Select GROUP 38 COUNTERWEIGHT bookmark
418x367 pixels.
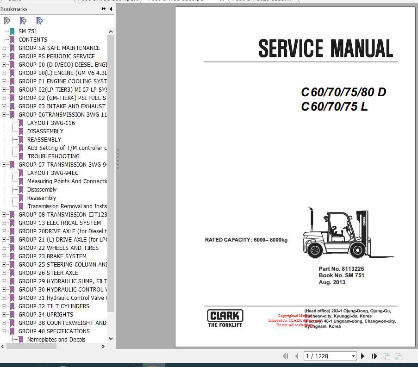(62, 323)
